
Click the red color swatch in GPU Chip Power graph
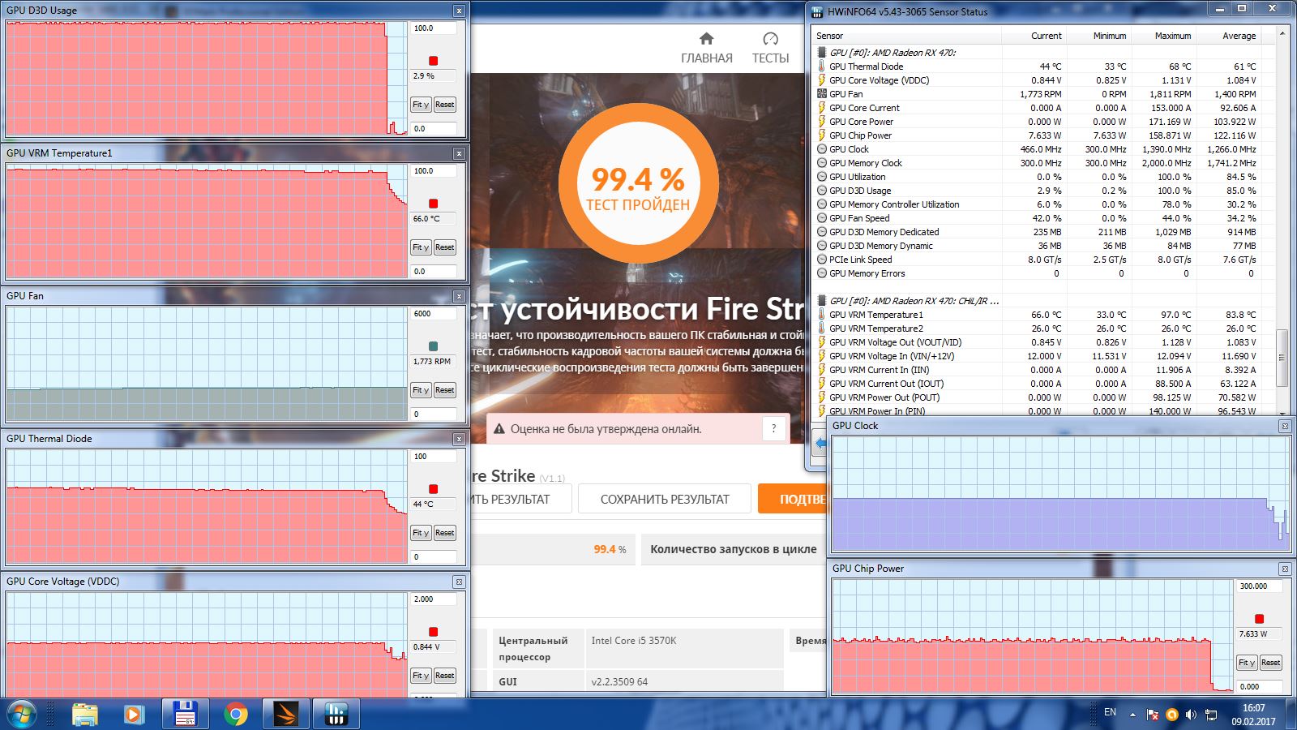[1259, 619]
